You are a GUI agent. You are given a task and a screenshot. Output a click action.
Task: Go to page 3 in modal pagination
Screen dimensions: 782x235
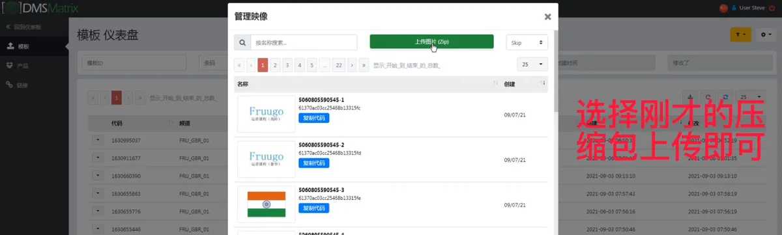287,64
